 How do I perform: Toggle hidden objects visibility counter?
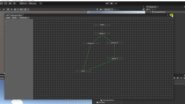coord(21,10)
